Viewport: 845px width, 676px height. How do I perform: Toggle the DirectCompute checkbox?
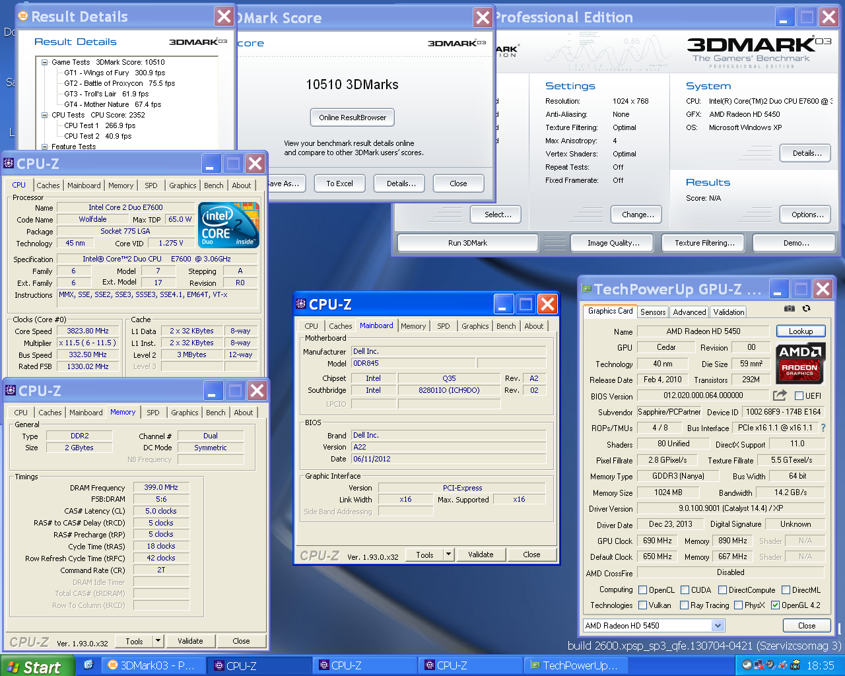[723, 590]
